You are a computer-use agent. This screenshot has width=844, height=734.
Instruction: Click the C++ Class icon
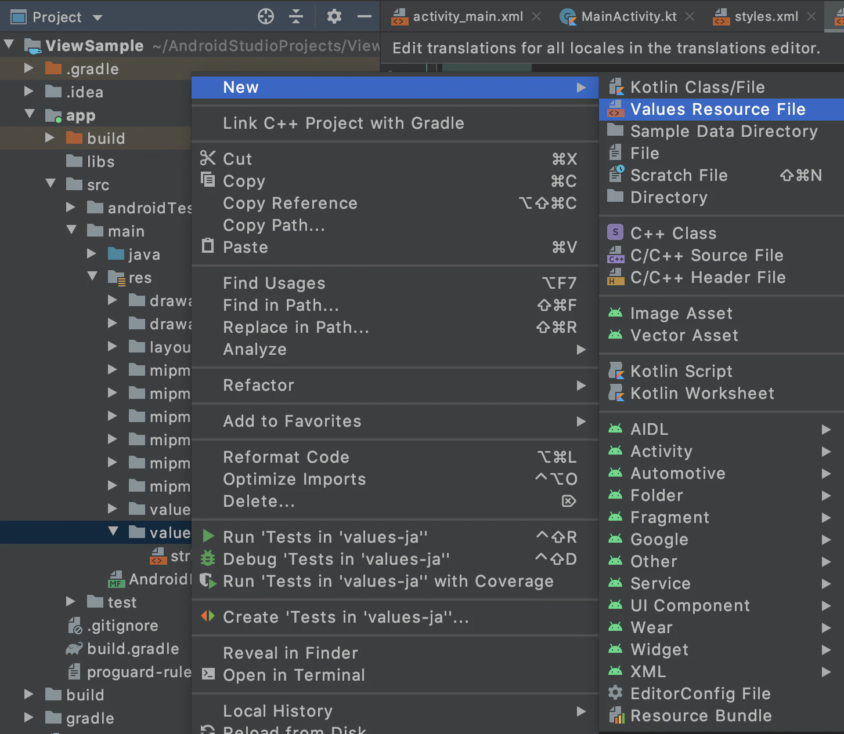[x=615, y=232]
